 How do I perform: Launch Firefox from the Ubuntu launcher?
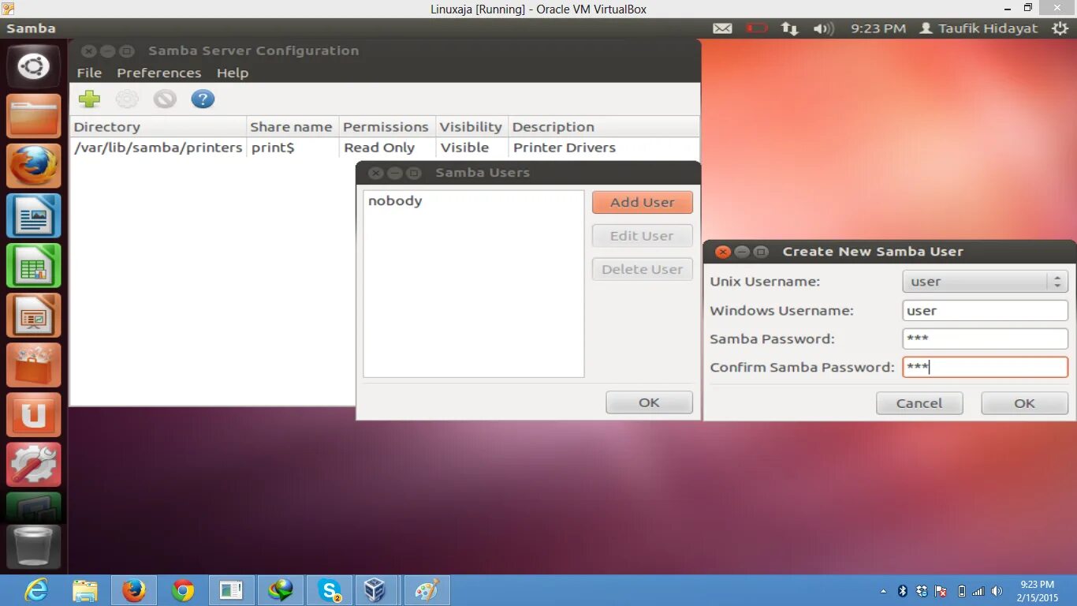point(34,166)
